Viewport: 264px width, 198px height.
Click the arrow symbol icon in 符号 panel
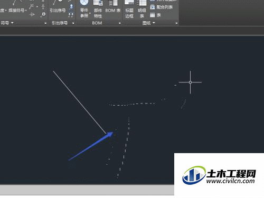pyautogui.click(x=32, y=15)
